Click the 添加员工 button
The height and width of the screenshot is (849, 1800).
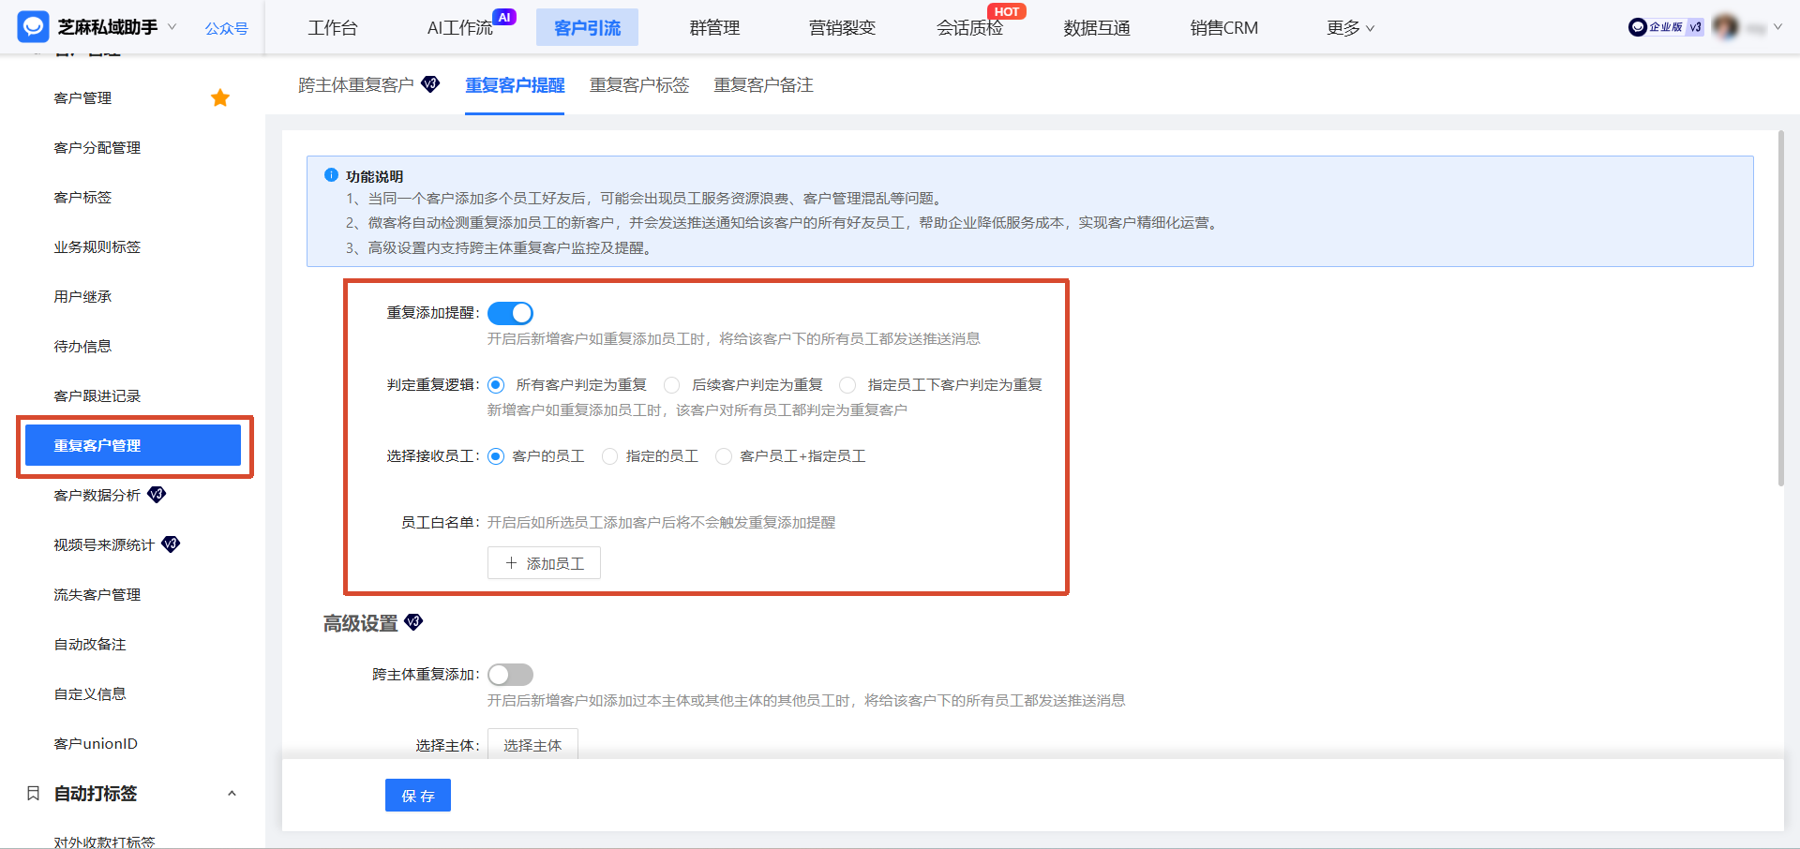click(x=544, y=562)
